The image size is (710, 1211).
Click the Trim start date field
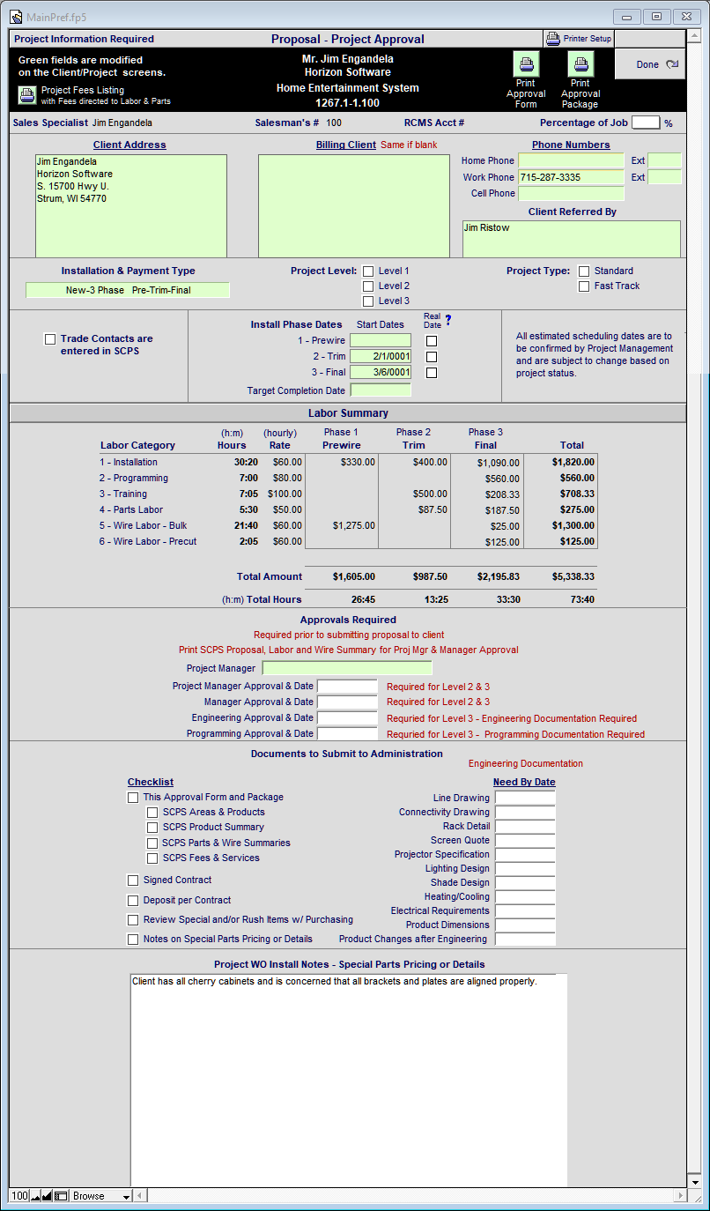pyautogui.click(x=381, y=356)
